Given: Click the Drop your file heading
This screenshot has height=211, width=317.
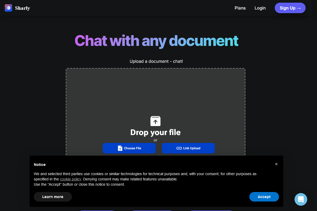Looking at the screenshot, I should click(x=156, y=132).
